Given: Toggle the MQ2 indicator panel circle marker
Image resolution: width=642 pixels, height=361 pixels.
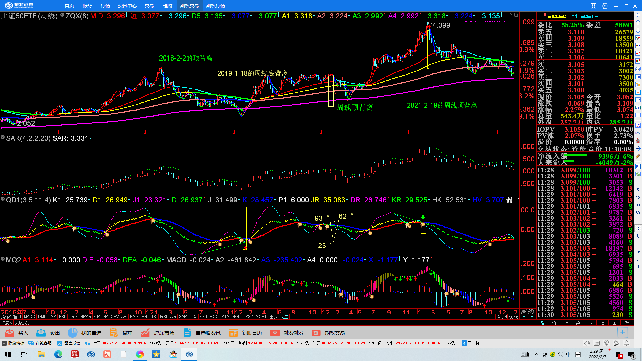Looking at the screenshot, I should coord(3,259).
